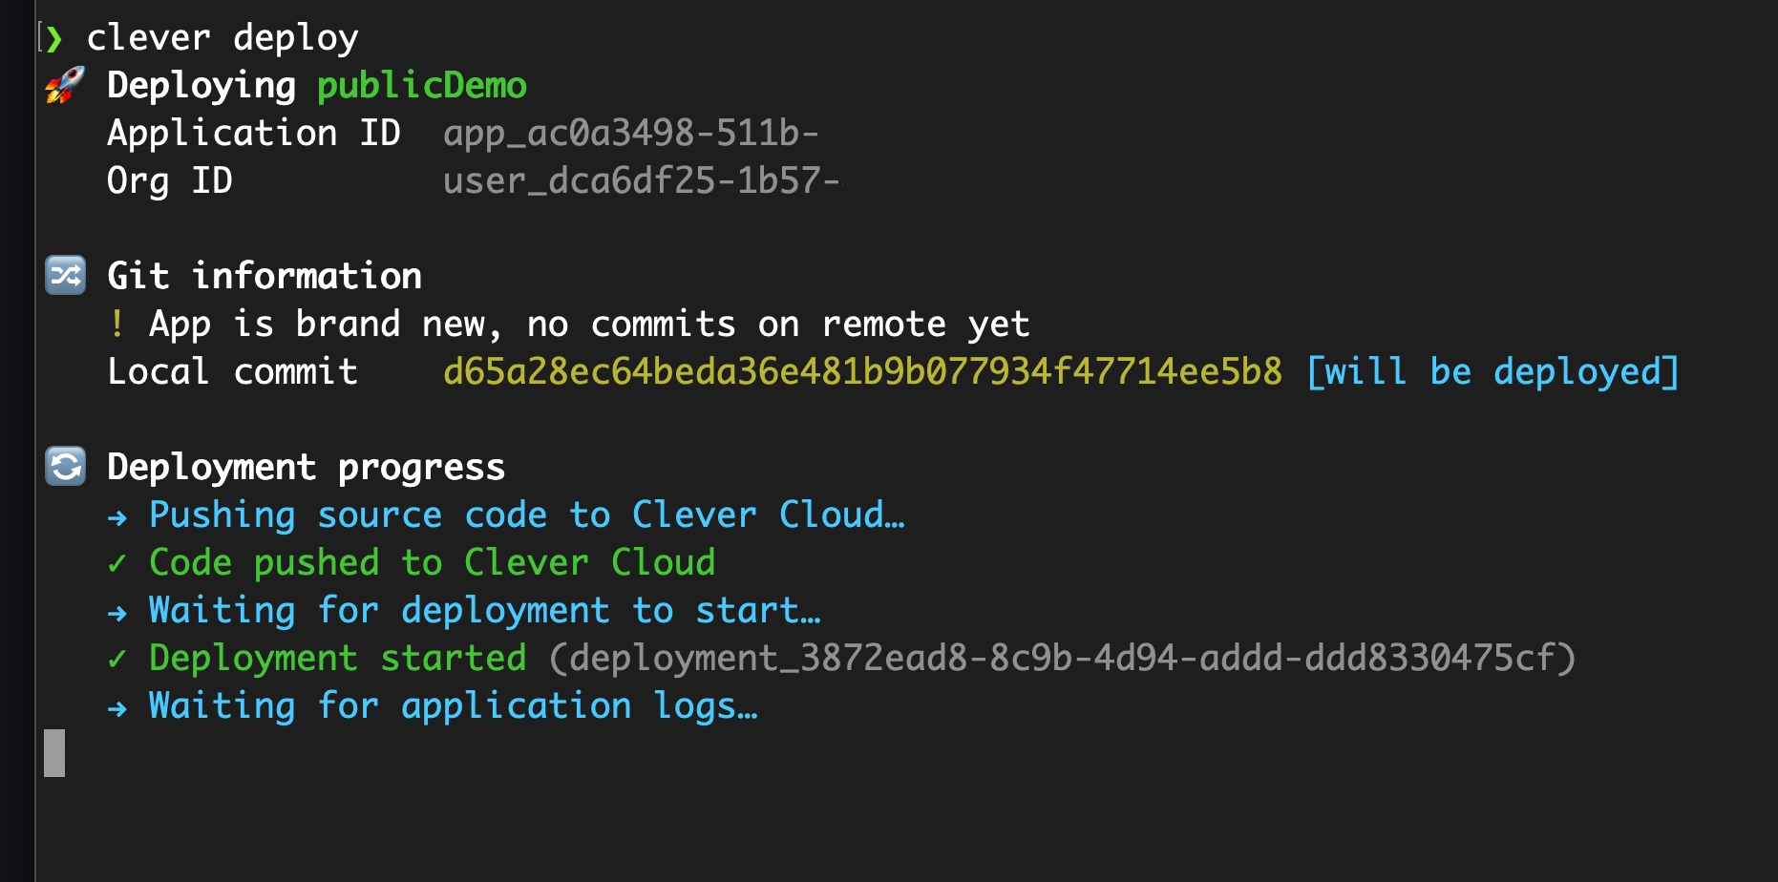
Task: Click the arrow before Waiting for application logs
Action: point(117,708)
